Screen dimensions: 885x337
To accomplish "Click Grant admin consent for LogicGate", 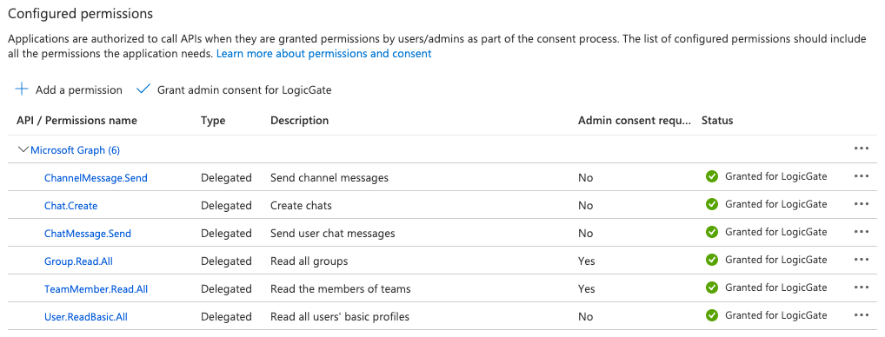I will coord(234,89).
